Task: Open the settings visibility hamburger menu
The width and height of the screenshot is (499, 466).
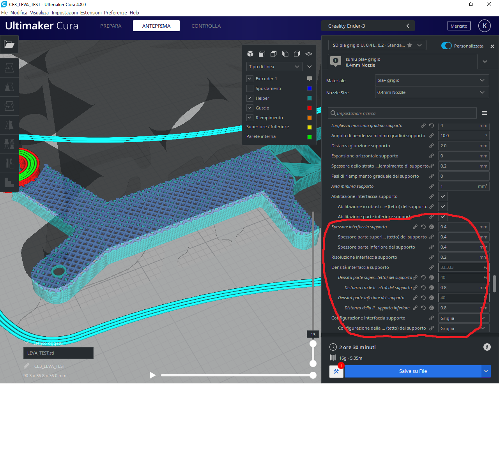Action: point(485,113)
